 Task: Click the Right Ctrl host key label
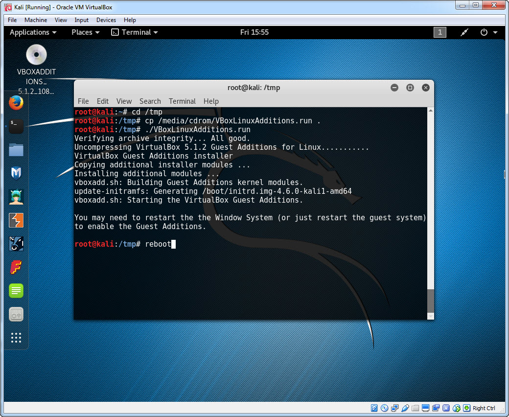coord(484,408)
